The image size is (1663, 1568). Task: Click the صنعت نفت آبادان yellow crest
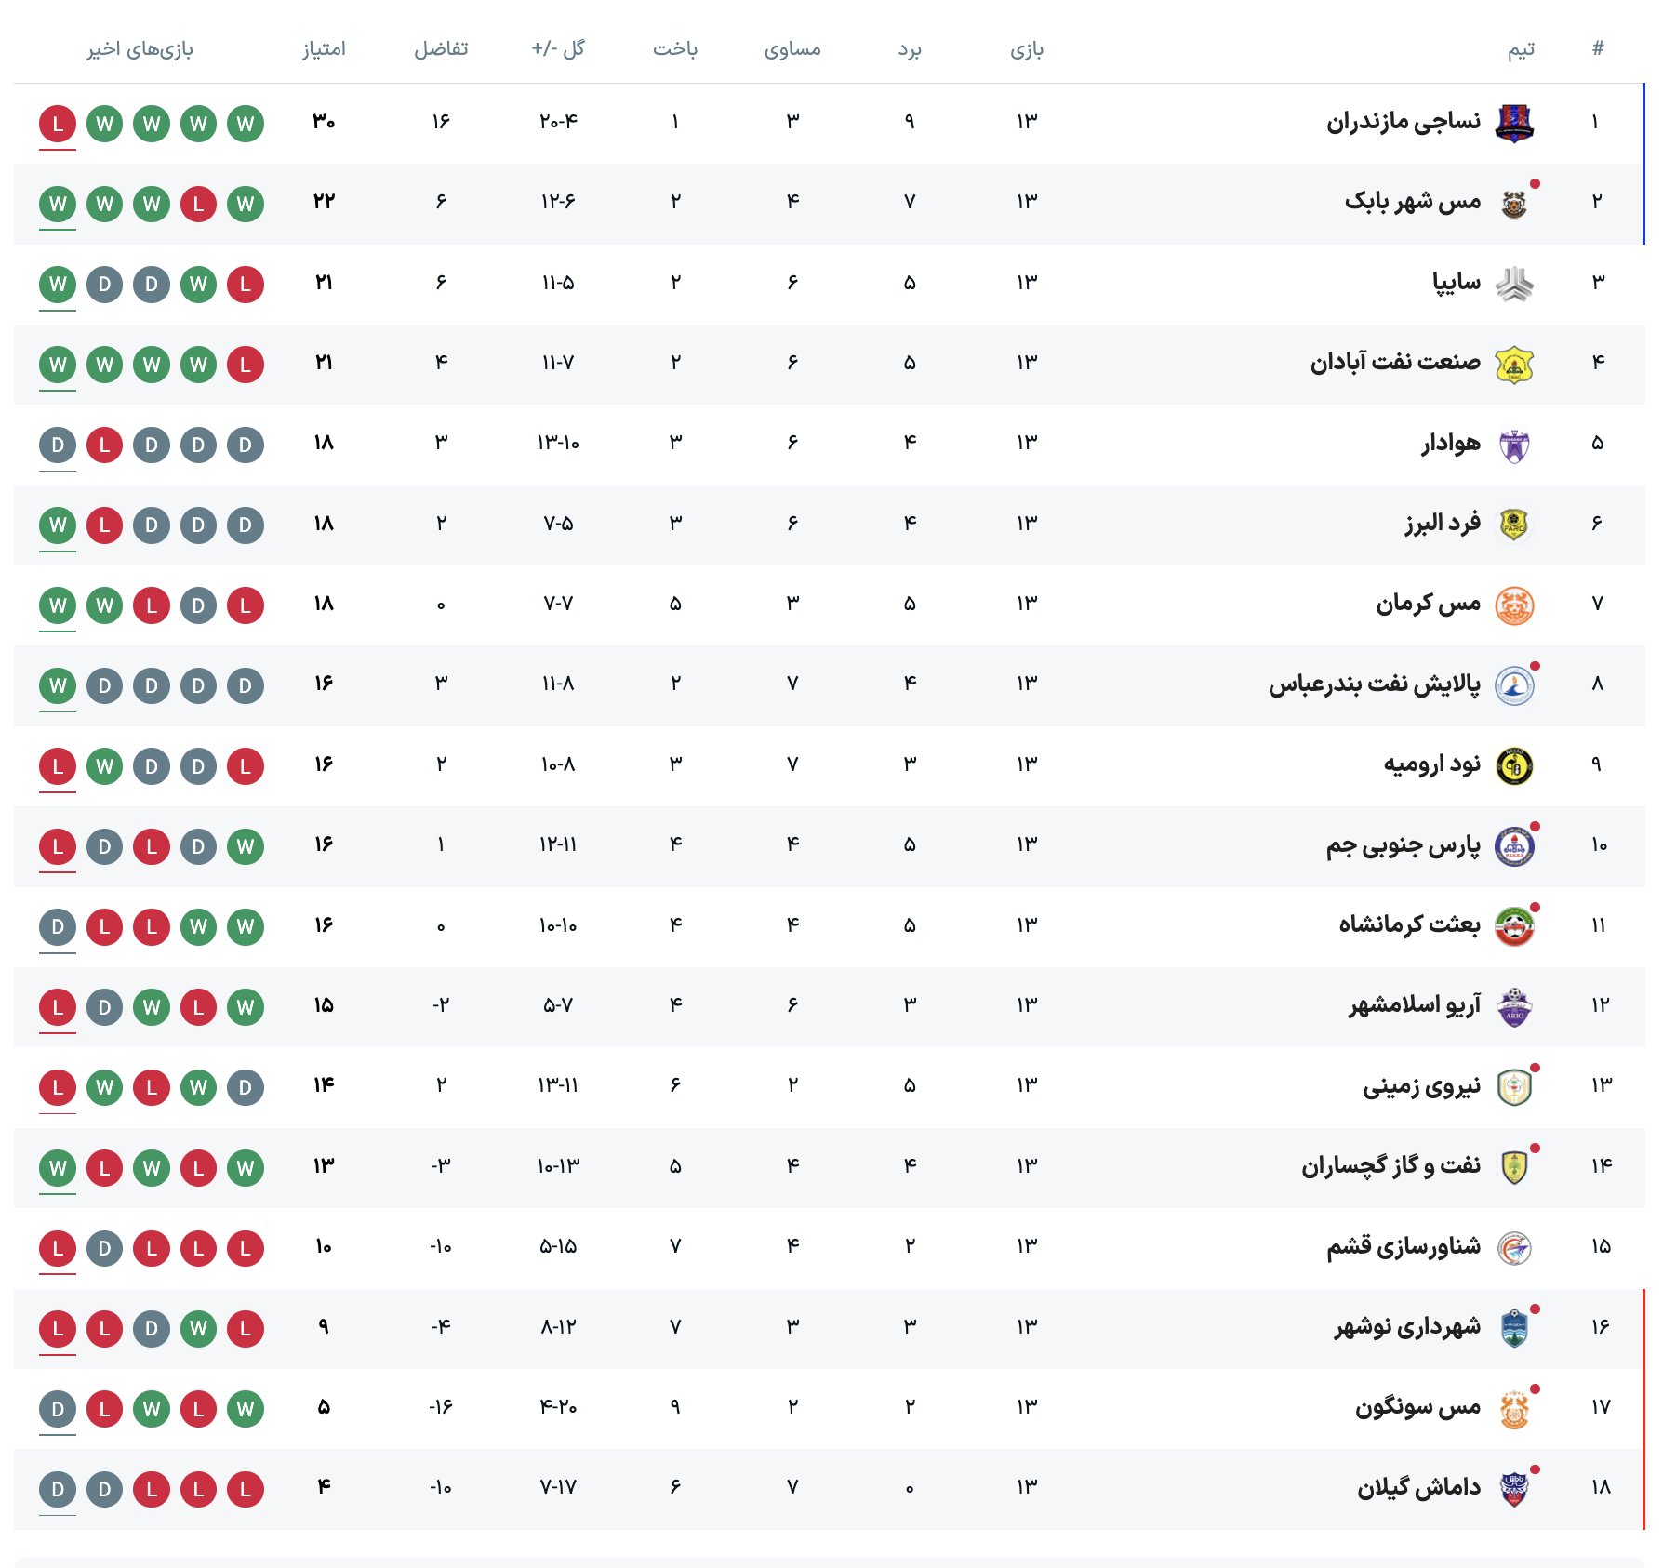click(1513, 365)
